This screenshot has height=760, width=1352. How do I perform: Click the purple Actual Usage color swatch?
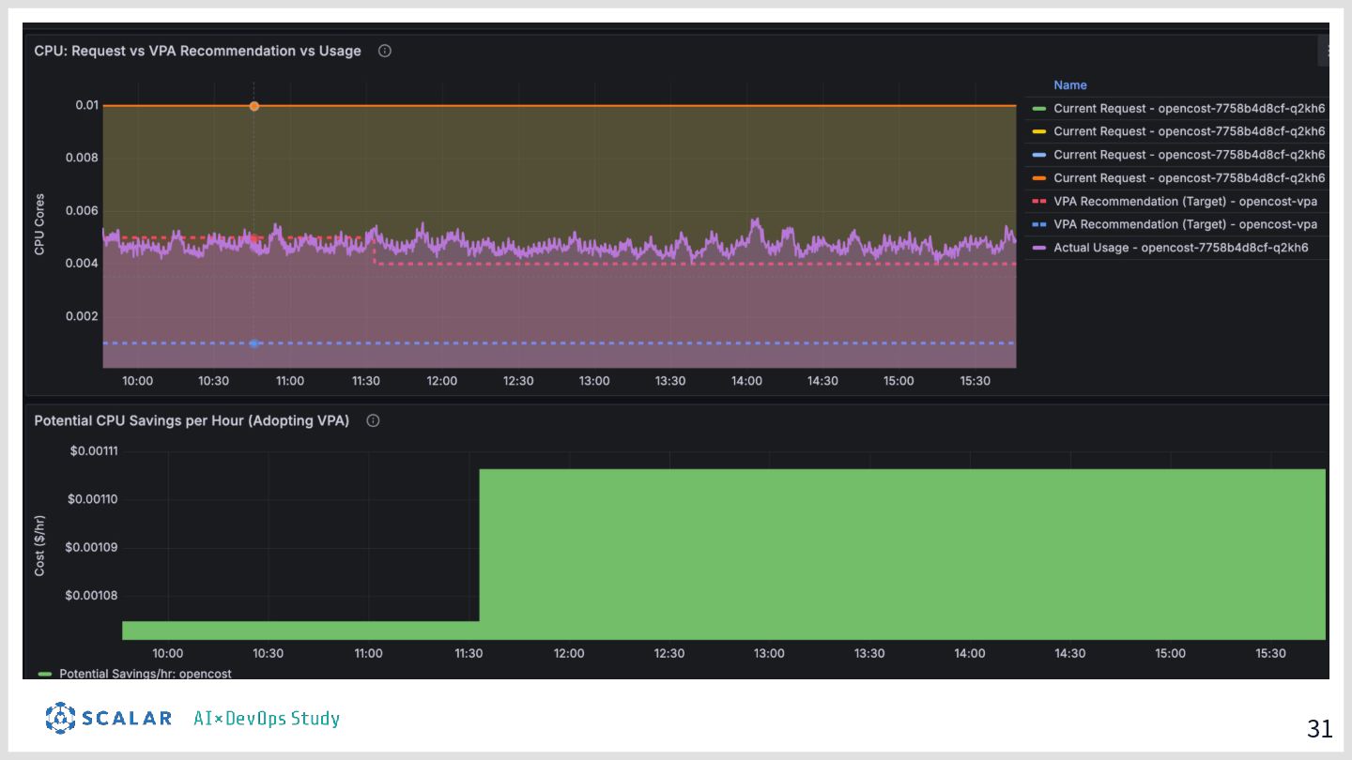click(x=1038, y=248)
